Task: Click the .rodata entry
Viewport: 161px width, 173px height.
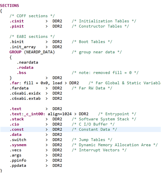Action: point(25,67)
